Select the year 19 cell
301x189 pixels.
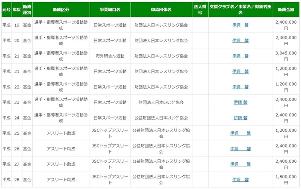(x=17, y=25)
